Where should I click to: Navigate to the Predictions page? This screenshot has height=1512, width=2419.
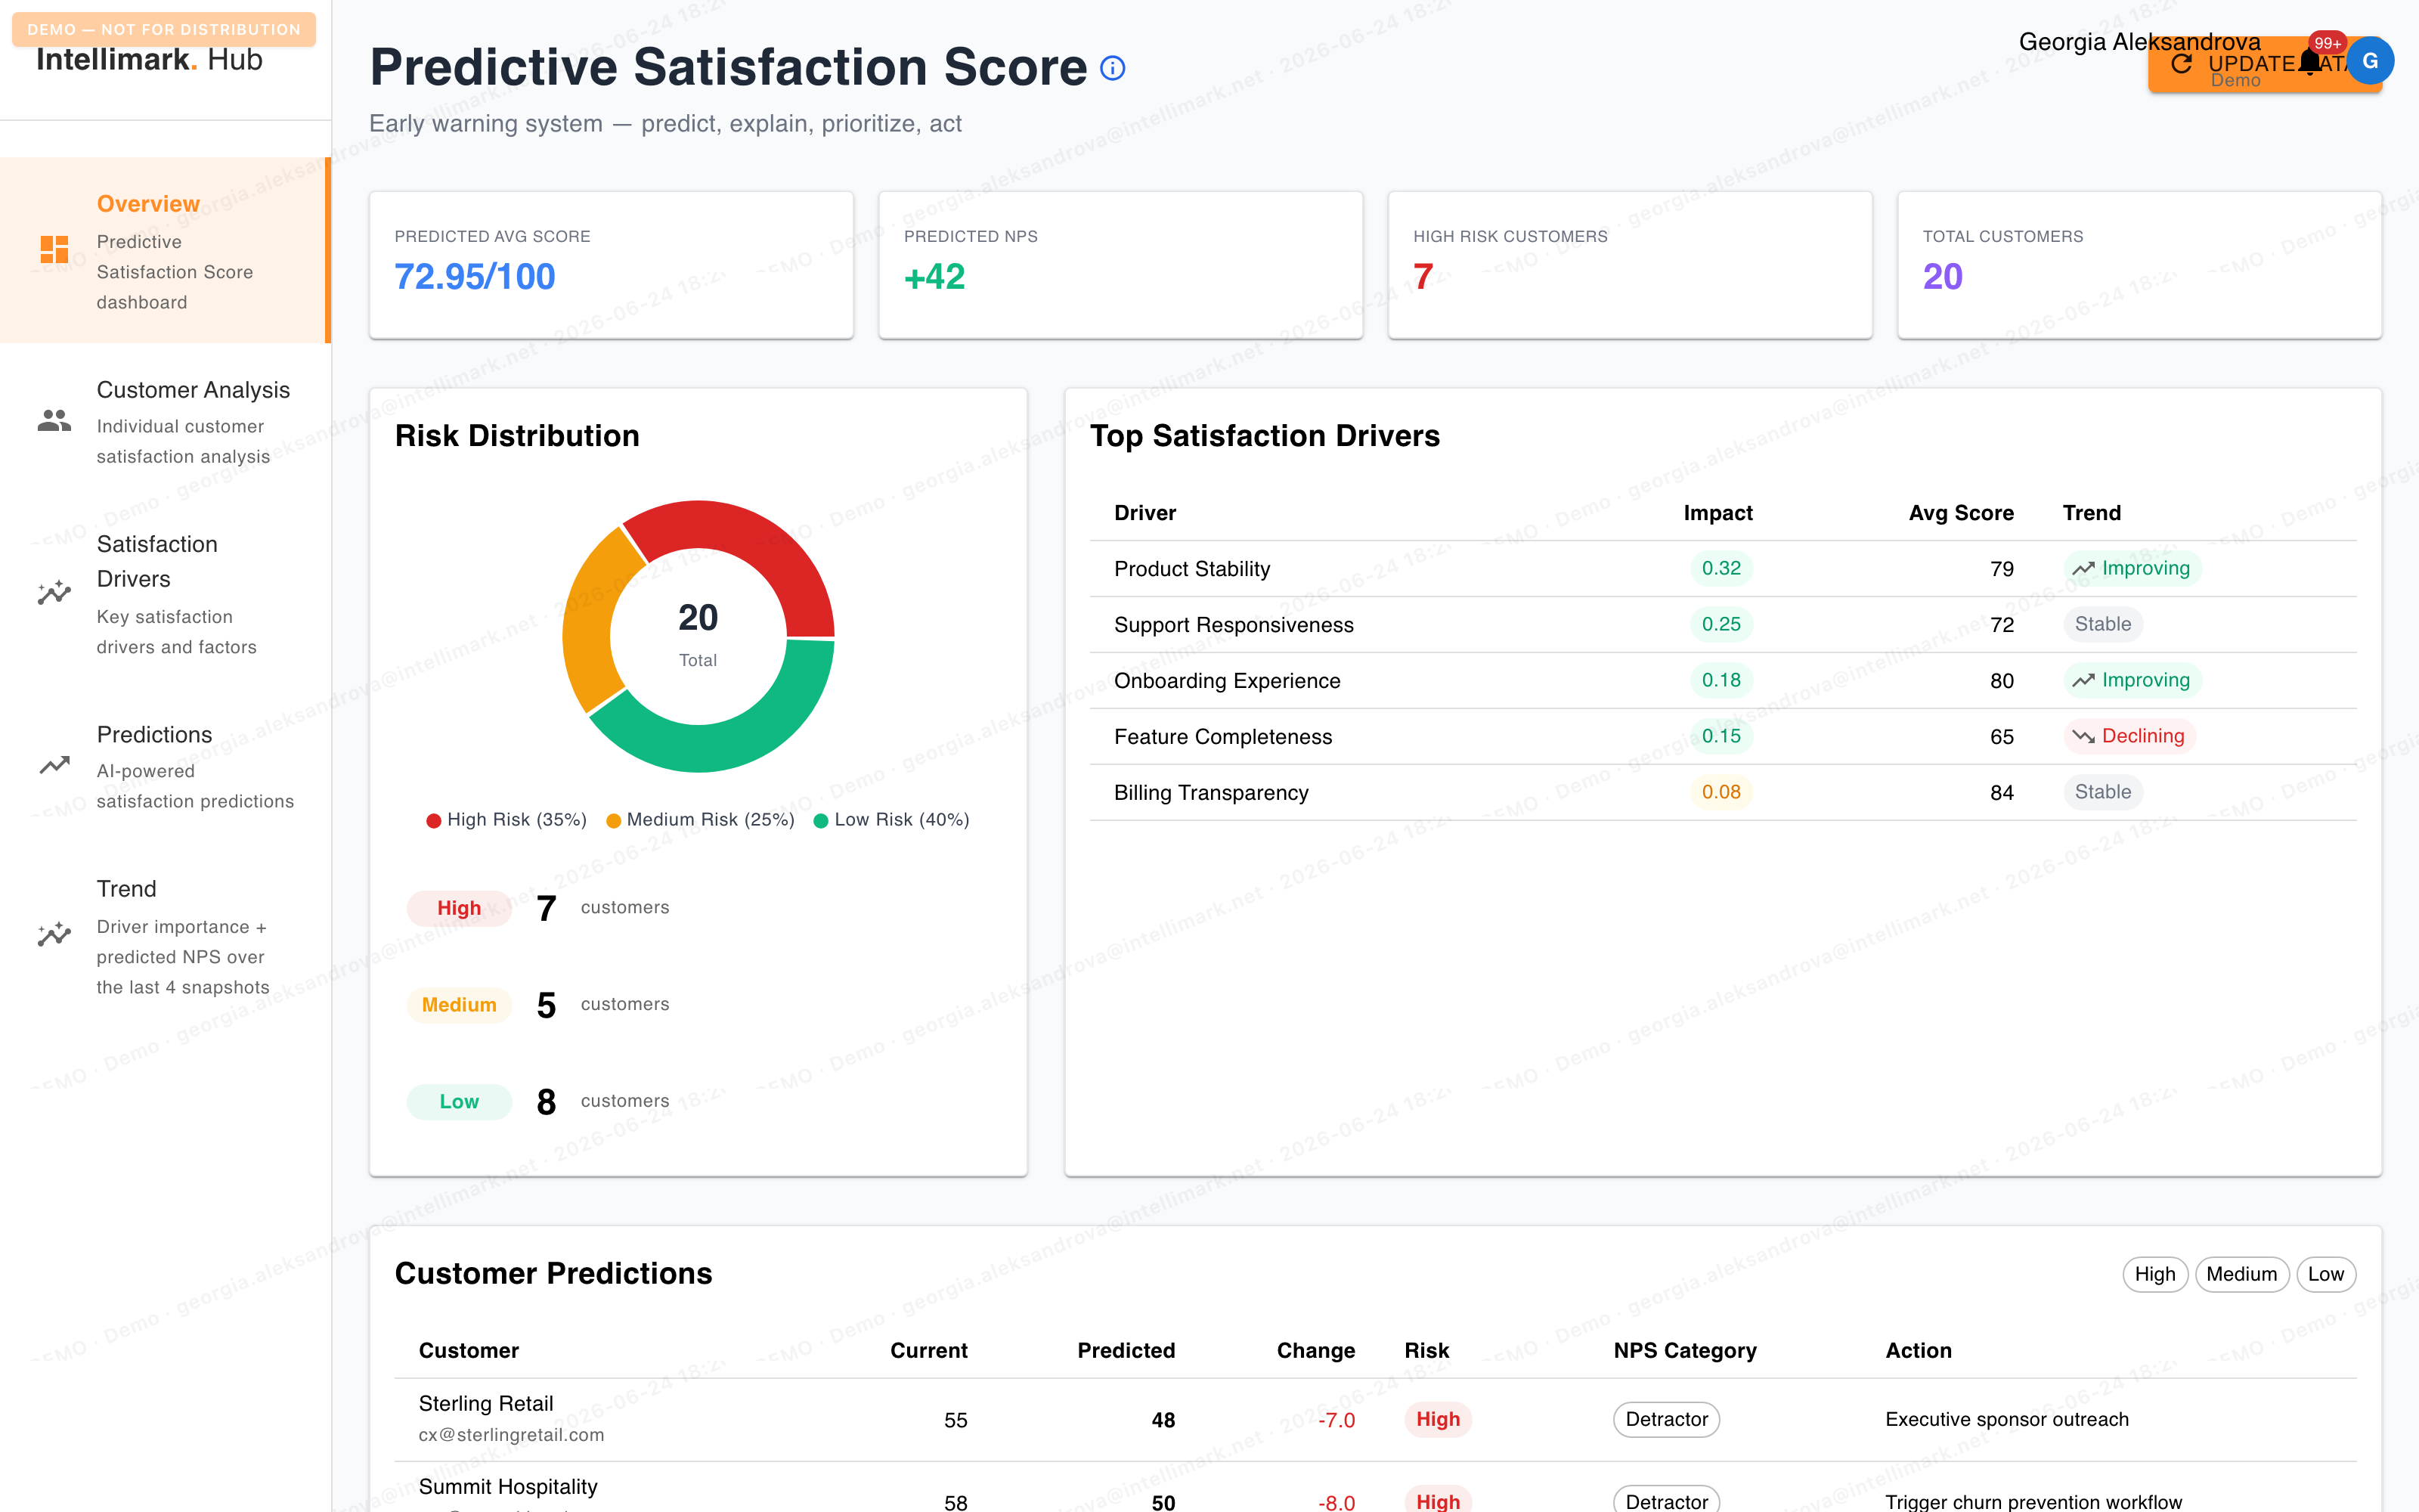tap(166, 766)
